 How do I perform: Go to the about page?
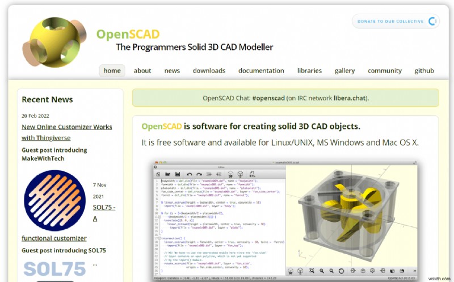click(142, 71)
